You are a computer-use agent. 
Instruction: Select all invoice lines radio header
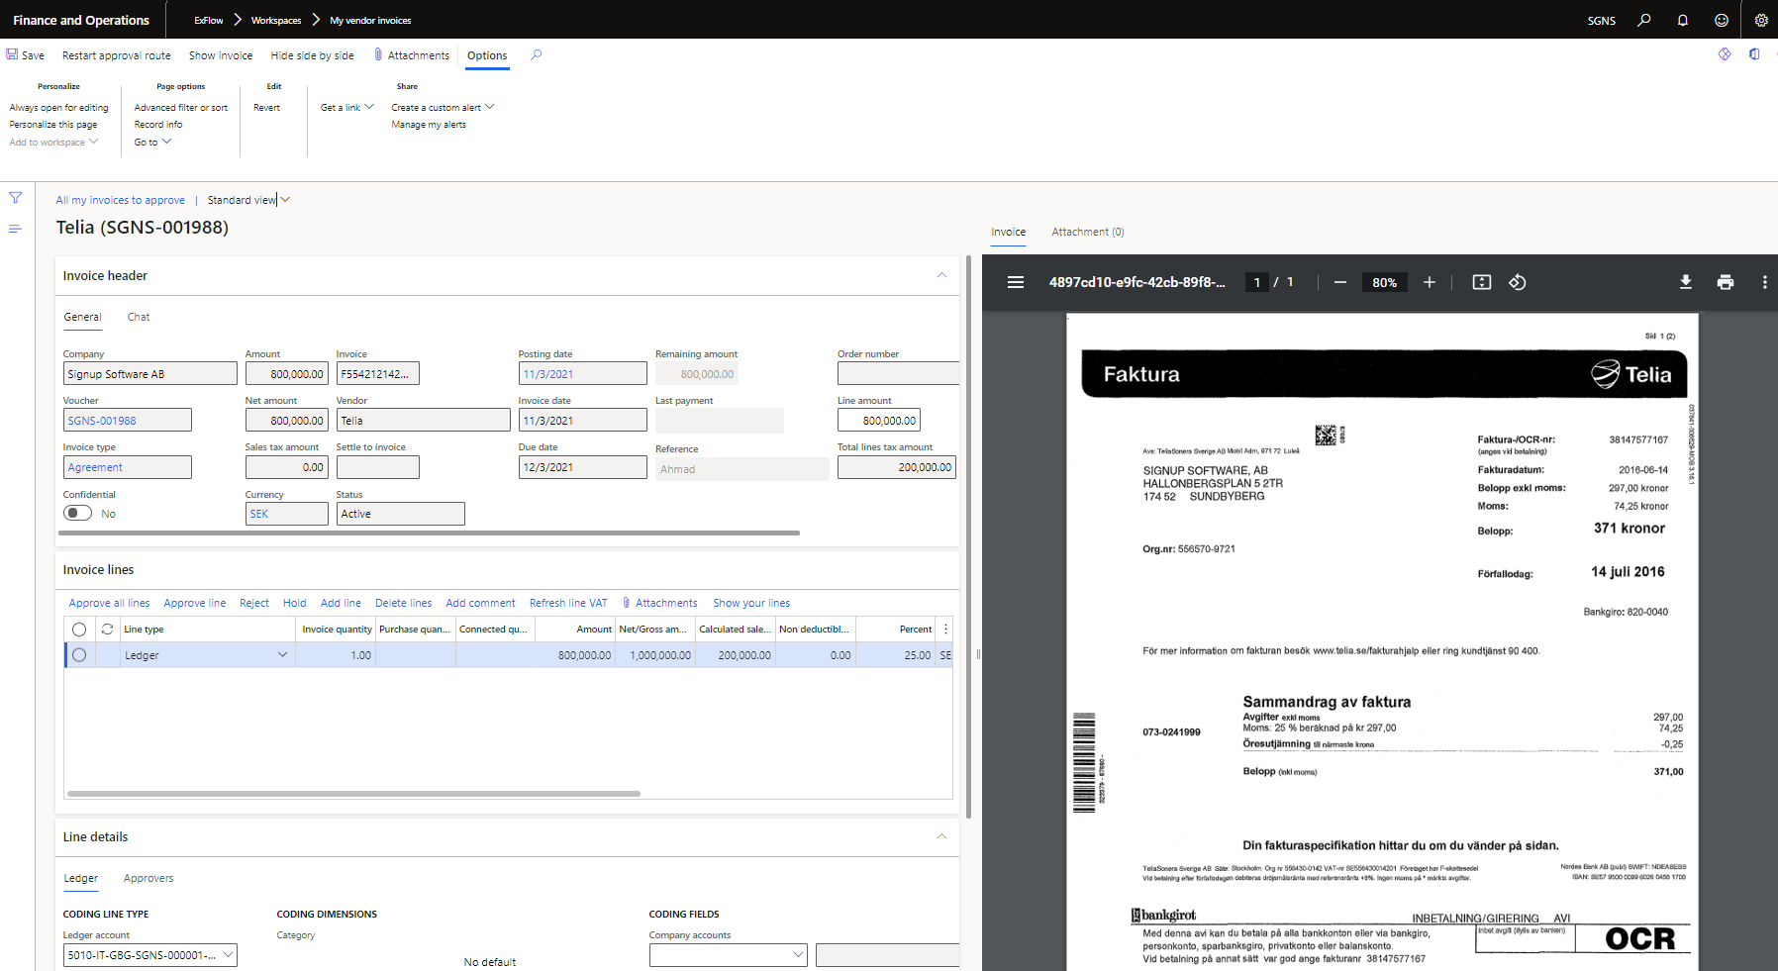click(x=79, y=629)
